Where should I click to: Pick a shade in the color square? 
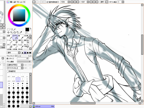pos(19,15)
